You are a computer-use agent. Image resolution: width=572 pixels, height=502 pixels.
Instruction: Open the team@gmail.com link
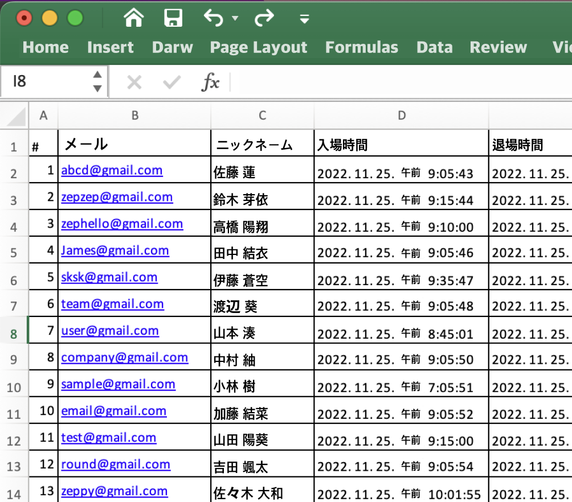(x=112, y=304)
